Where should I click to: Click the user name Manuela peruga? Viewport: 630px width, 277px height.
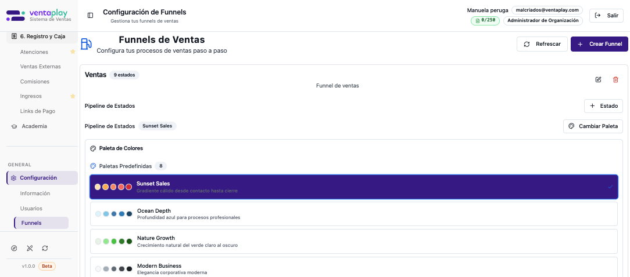click(488, 10)
